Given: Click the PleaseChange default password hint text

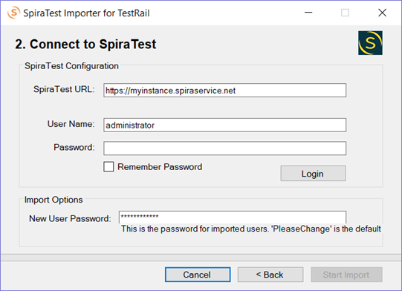Looking at the screenshot, I should click(x=251, y=229).
